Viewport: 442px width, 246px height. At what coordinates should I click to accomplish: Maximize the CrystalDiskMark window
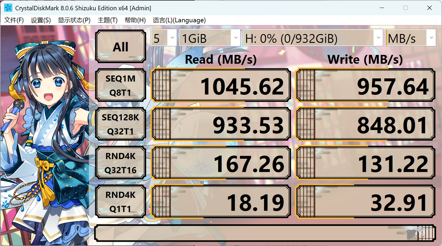[405, 8]
